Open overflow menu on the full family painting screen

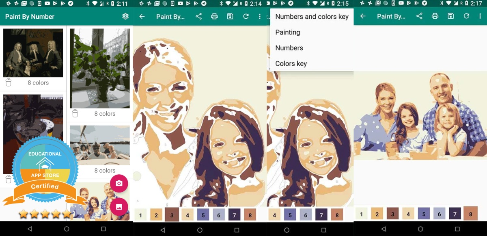pos(480,16)
